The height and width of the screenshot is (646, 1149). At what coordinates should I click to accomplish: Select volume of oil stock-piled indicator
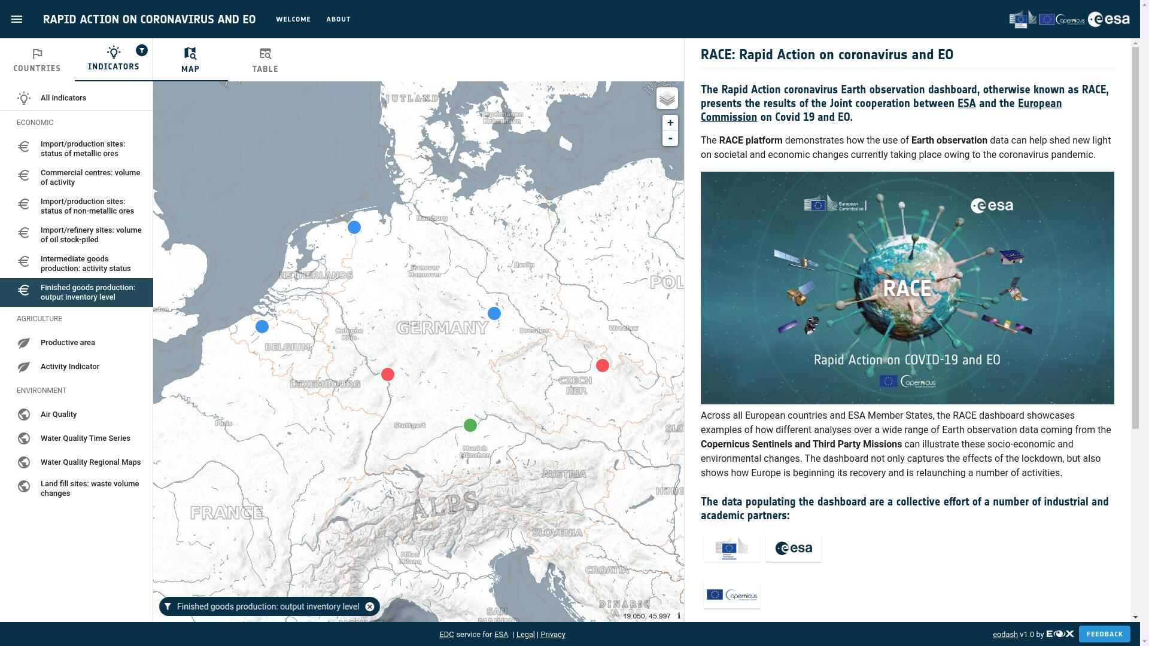pos(77,235)
